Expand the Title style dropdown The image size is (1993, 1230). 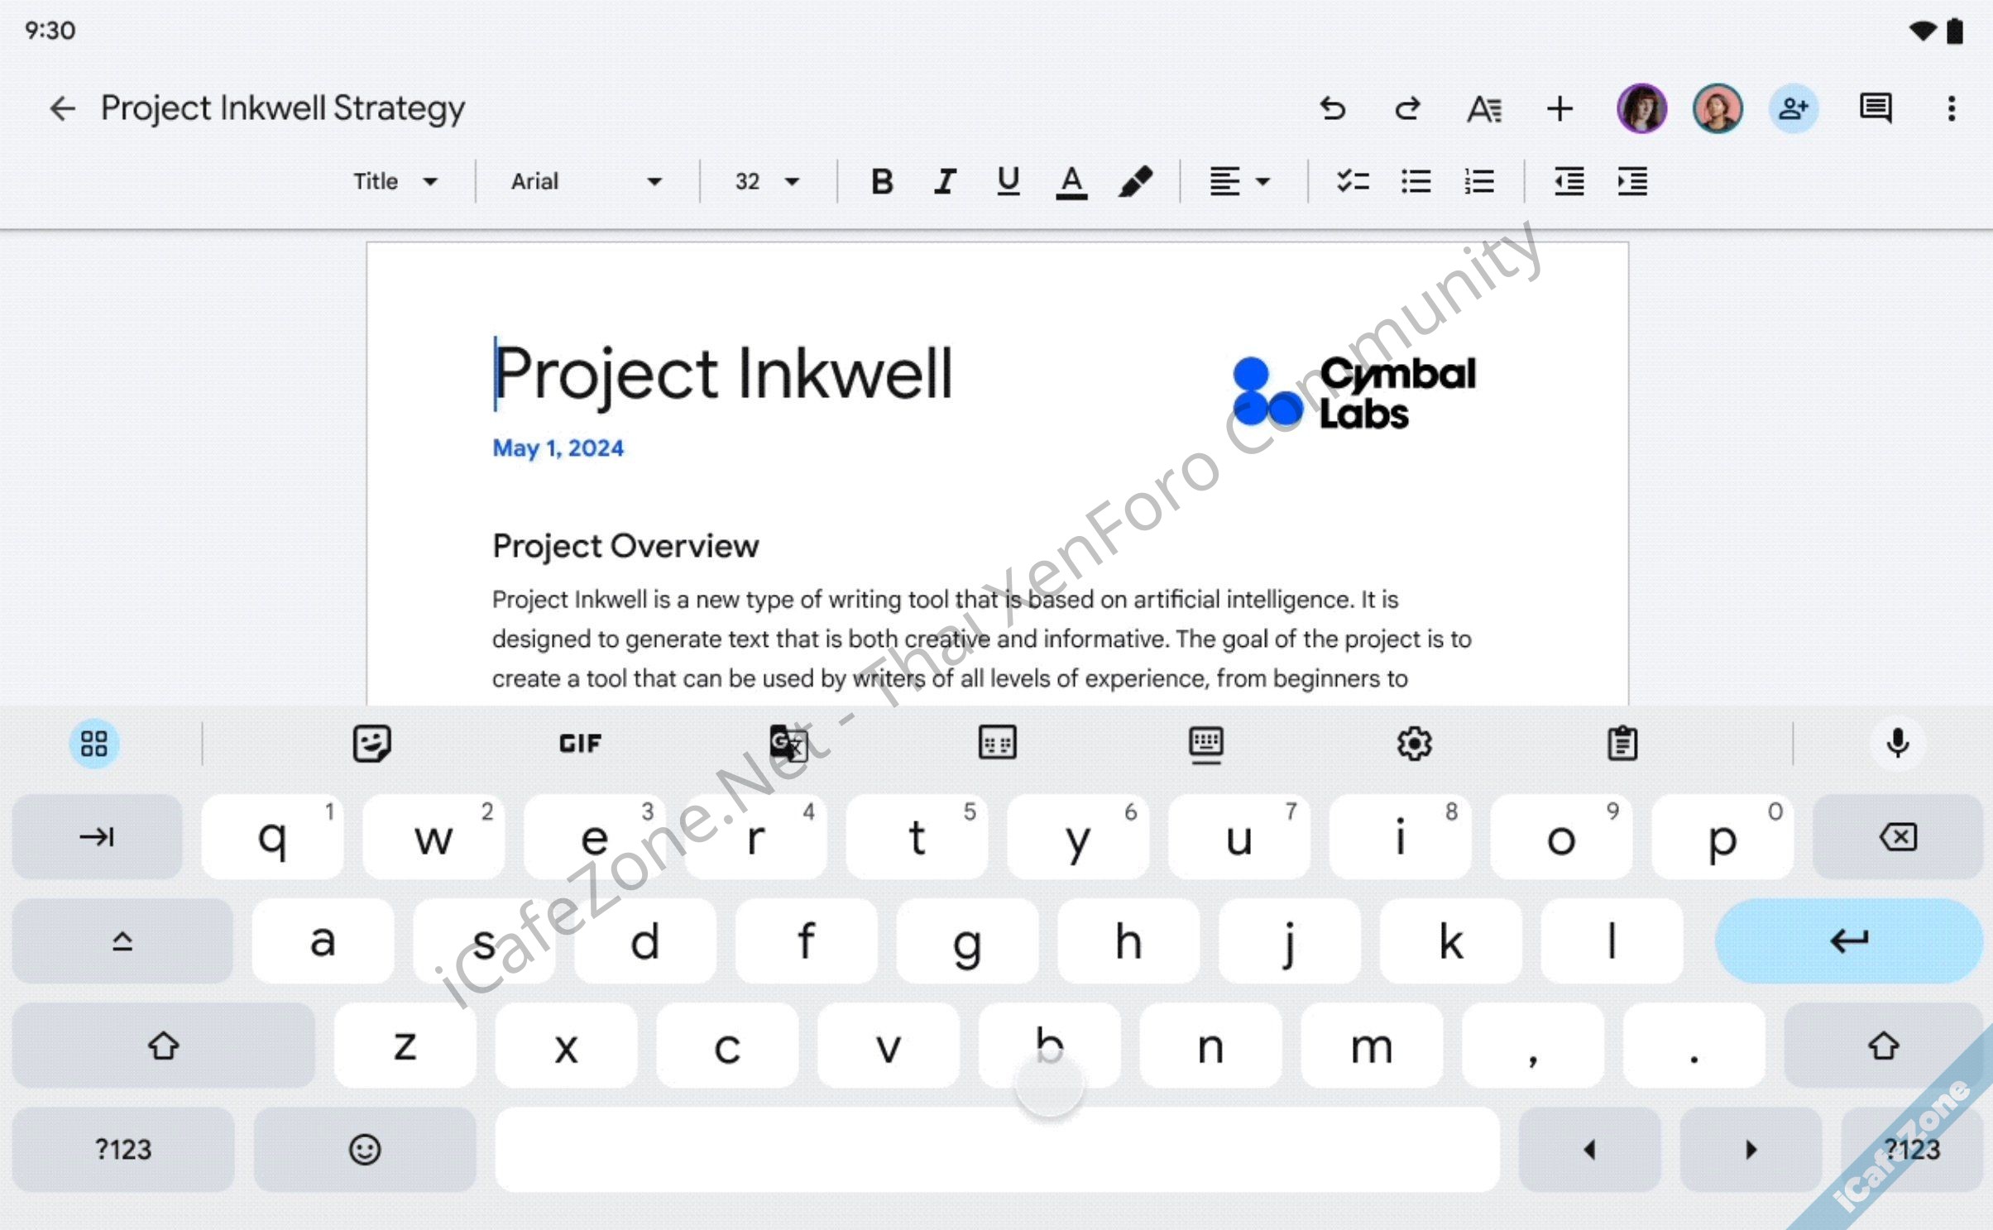pos(395,181)
